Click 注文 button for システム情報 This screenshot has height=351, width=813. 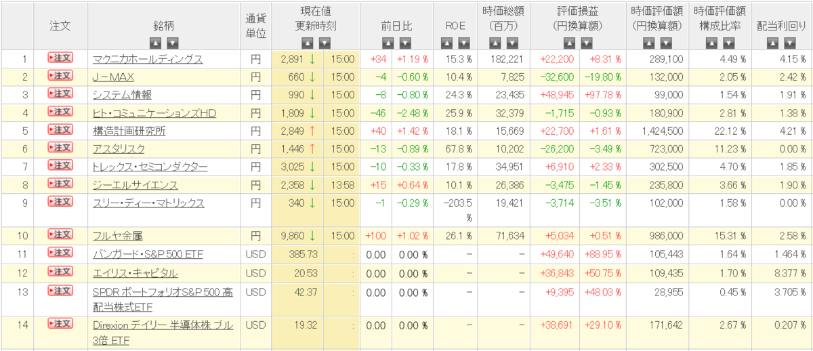pos(60,93)
